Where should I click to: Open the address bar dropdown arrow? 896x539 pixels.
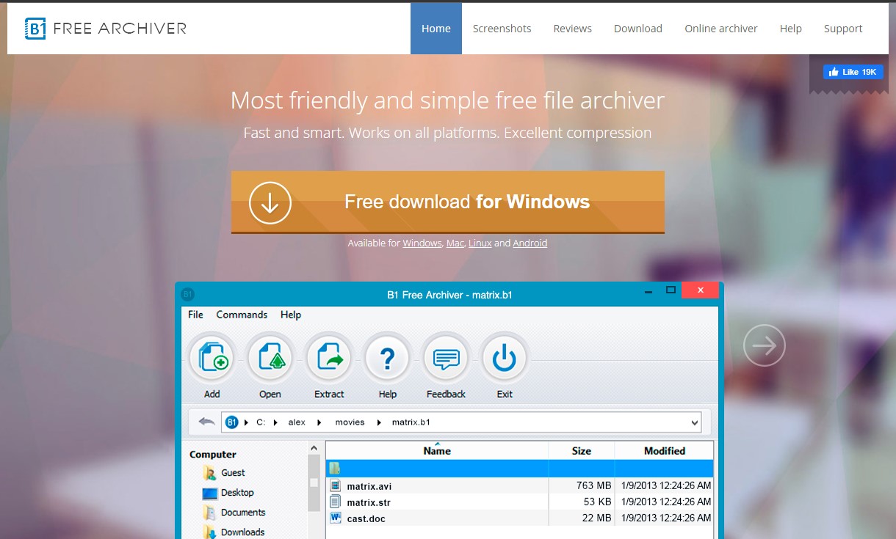coord(693,422)
